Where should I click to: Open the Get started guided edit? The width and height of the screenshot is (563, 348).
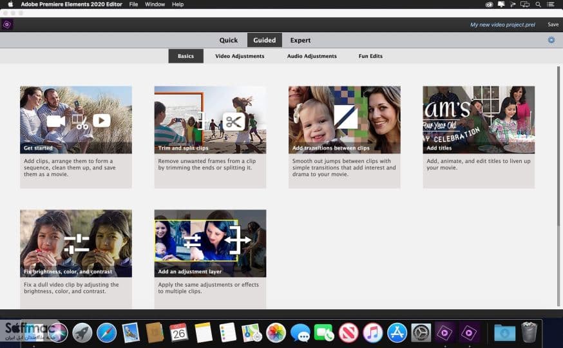point(76,120)
